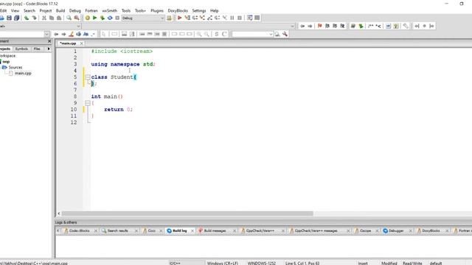The height and width of the screenshot is (265, 472).
Task: Switch to the Search results log tab
Action: click(117, 230)
